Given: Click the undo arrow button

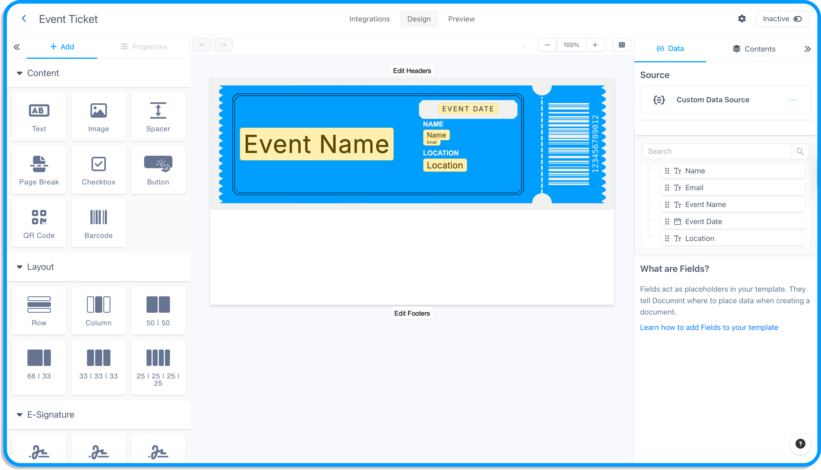Looking at the screenshot, I should (x=202, y=45).
